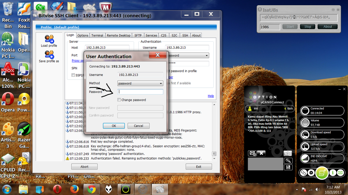Screen dimensions: 348x195
Task: Switch to the Terminal tab
Action: (97, 35)
